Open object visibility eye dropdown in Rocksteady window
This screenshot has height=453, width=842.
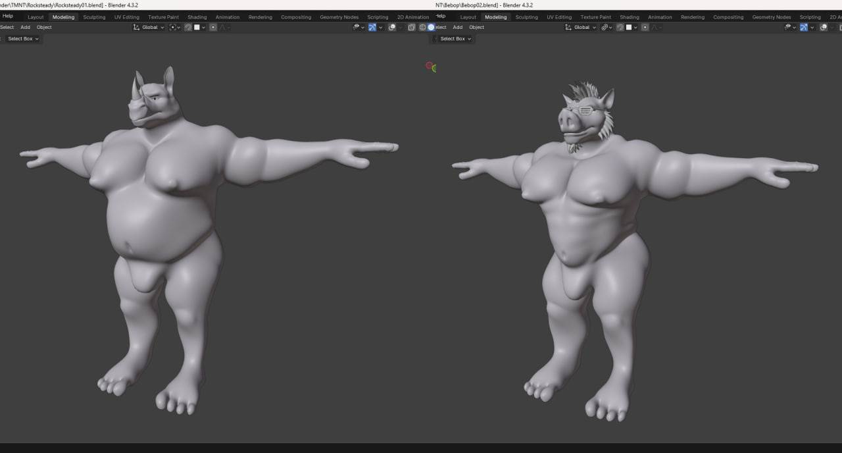click(359, 27)
